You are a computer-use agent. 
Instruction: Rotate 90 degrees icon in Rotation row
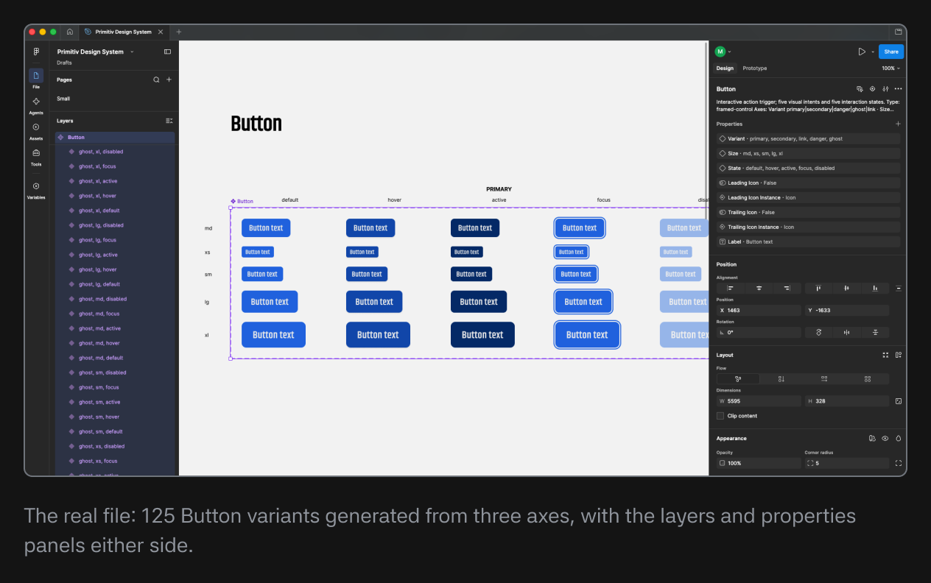point(818,333)
